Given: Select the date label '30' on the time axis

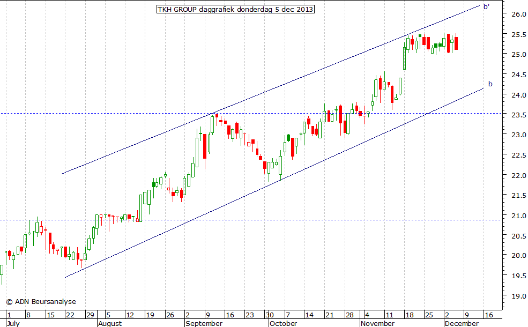Looking at the screenshot, I should pyautogui.click(x=270, y=315).
